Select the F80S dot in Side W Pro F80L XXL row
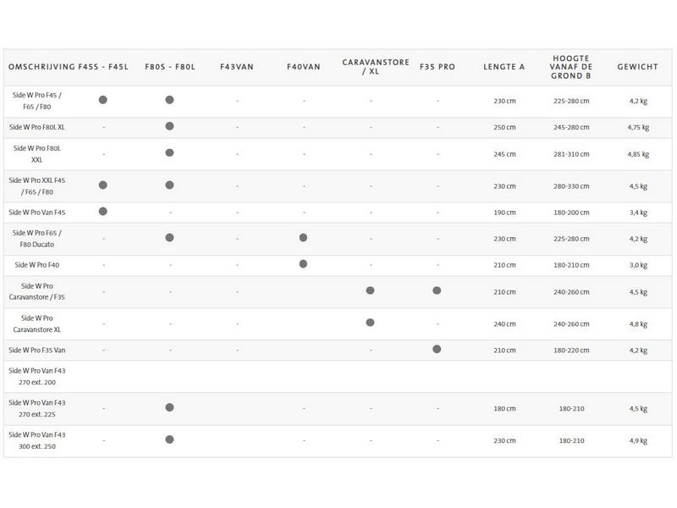Screen dimensions: 677x508 169,153
